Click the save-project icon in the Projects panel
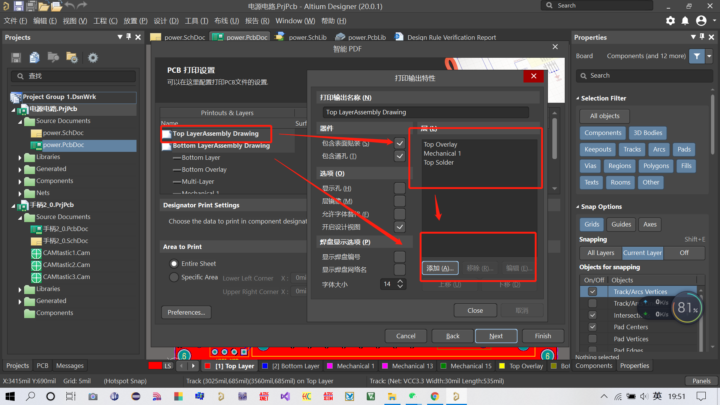 pyautogui.click(x=16, y=58)
